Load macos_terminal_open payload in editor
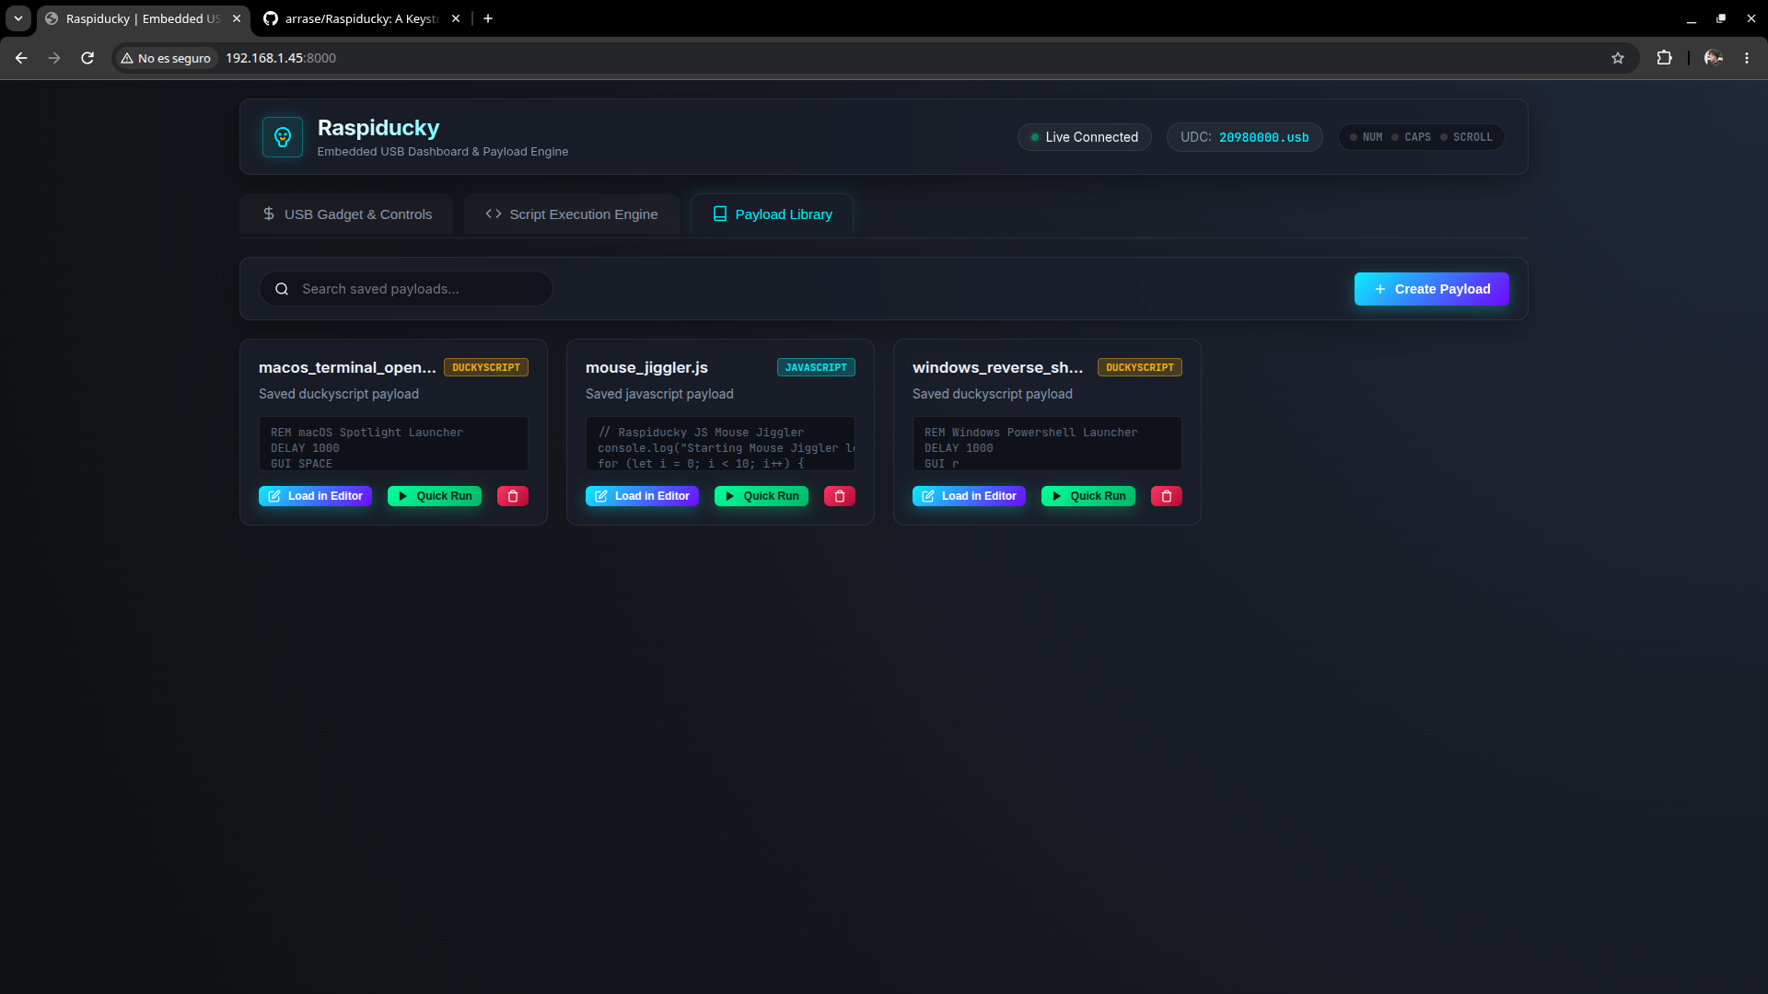Screen dimensions: 1768x994 (x=315, y=496)
